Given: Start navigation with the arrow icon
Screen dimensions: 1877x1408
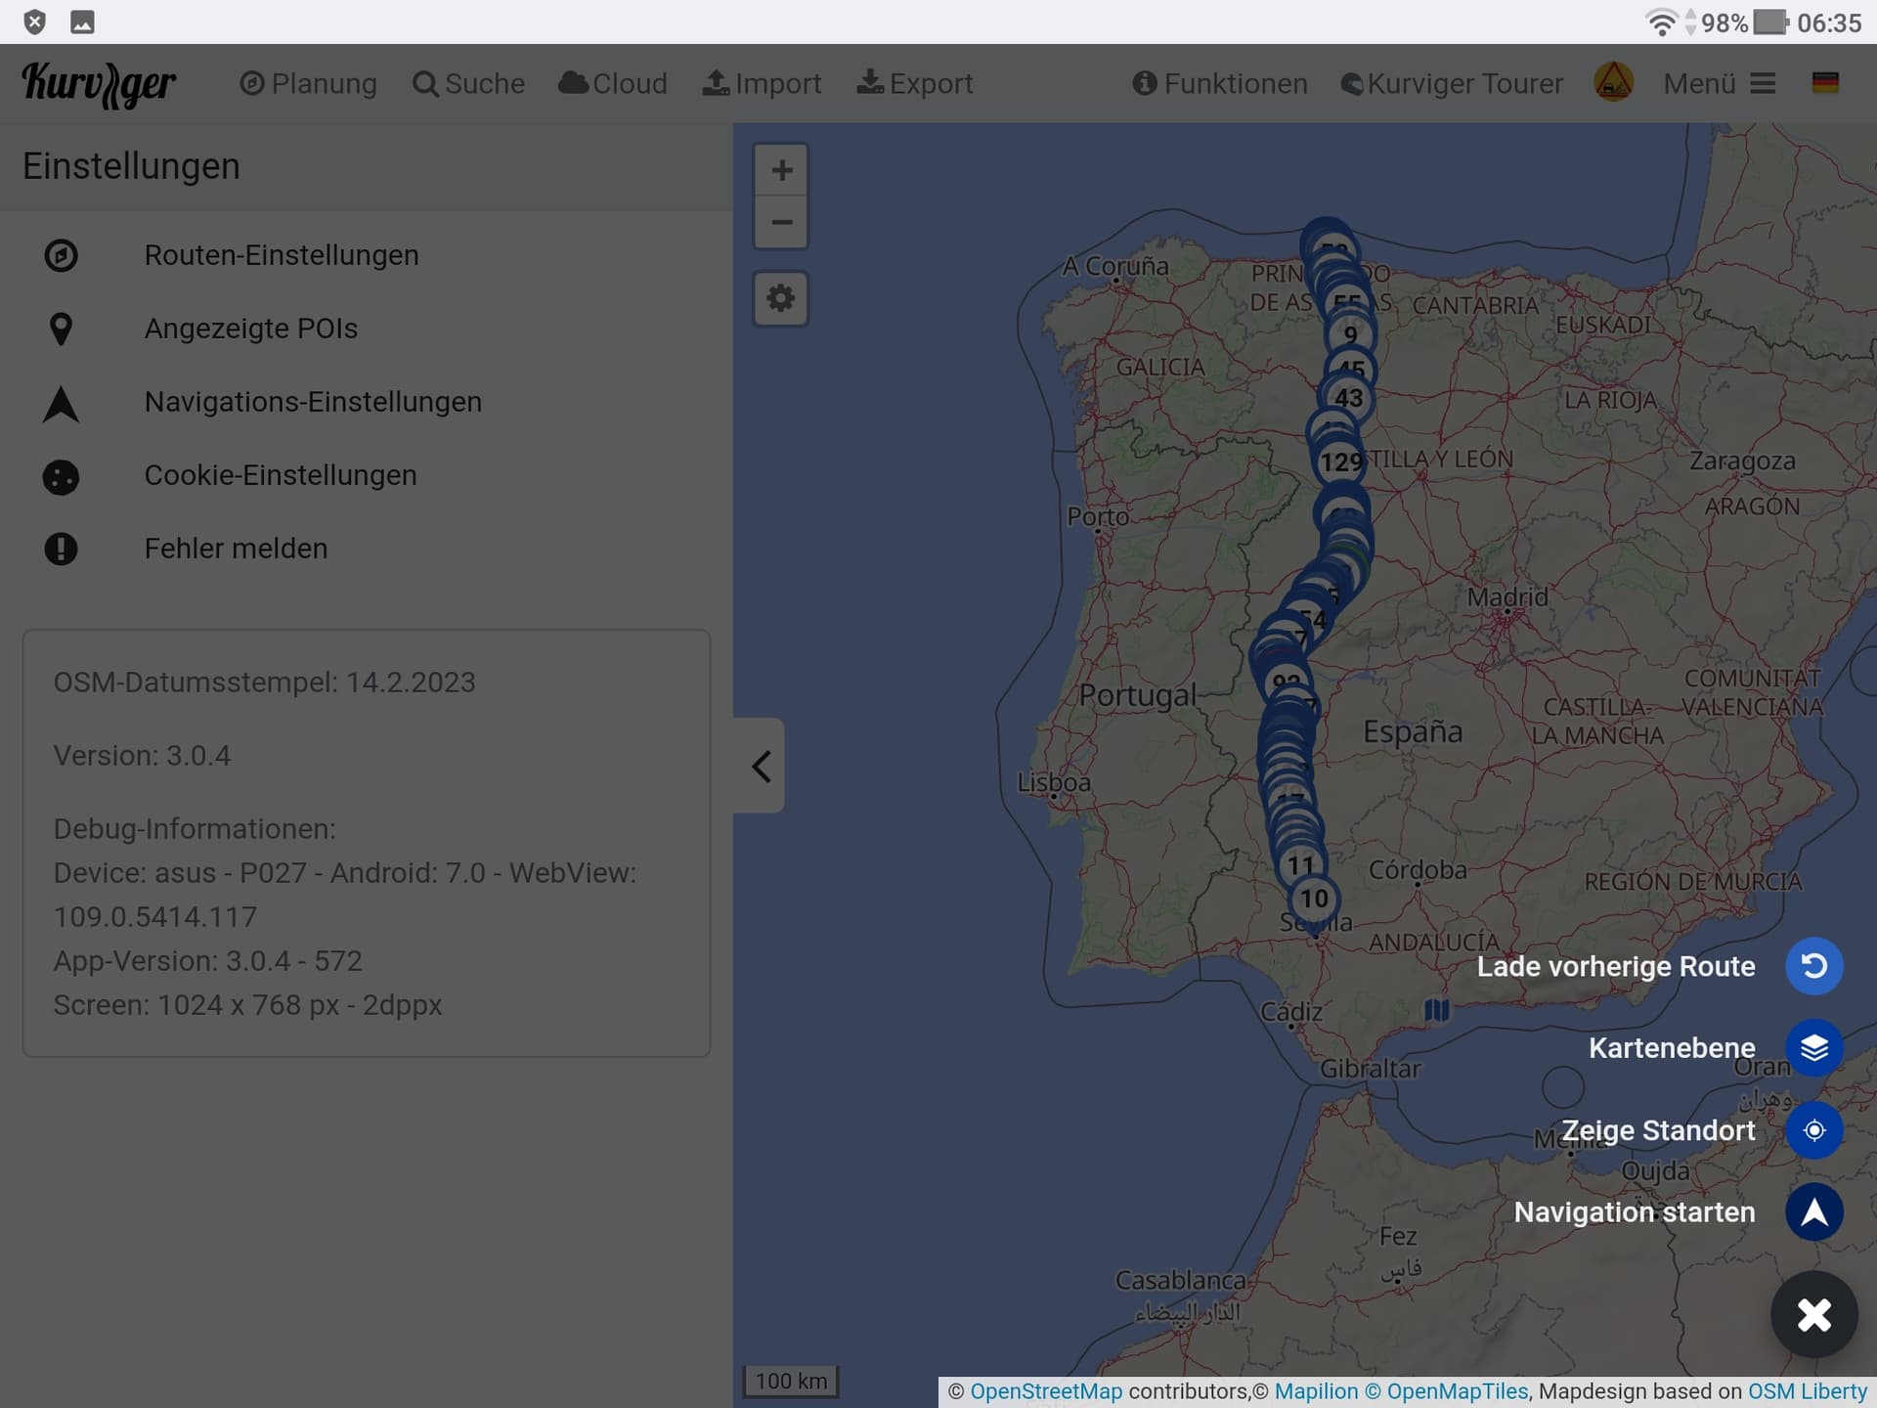Looking at the screenshot, I should (1813, 1212).
